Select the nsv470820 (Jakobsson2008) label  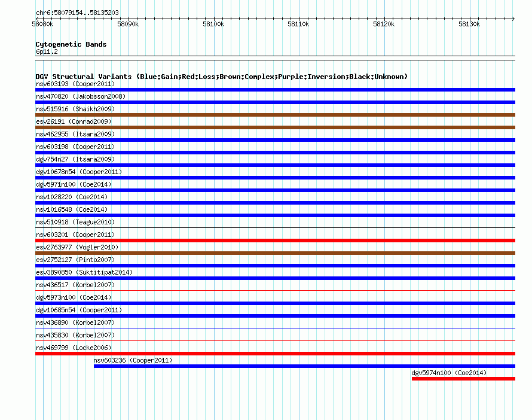point(81,96)
